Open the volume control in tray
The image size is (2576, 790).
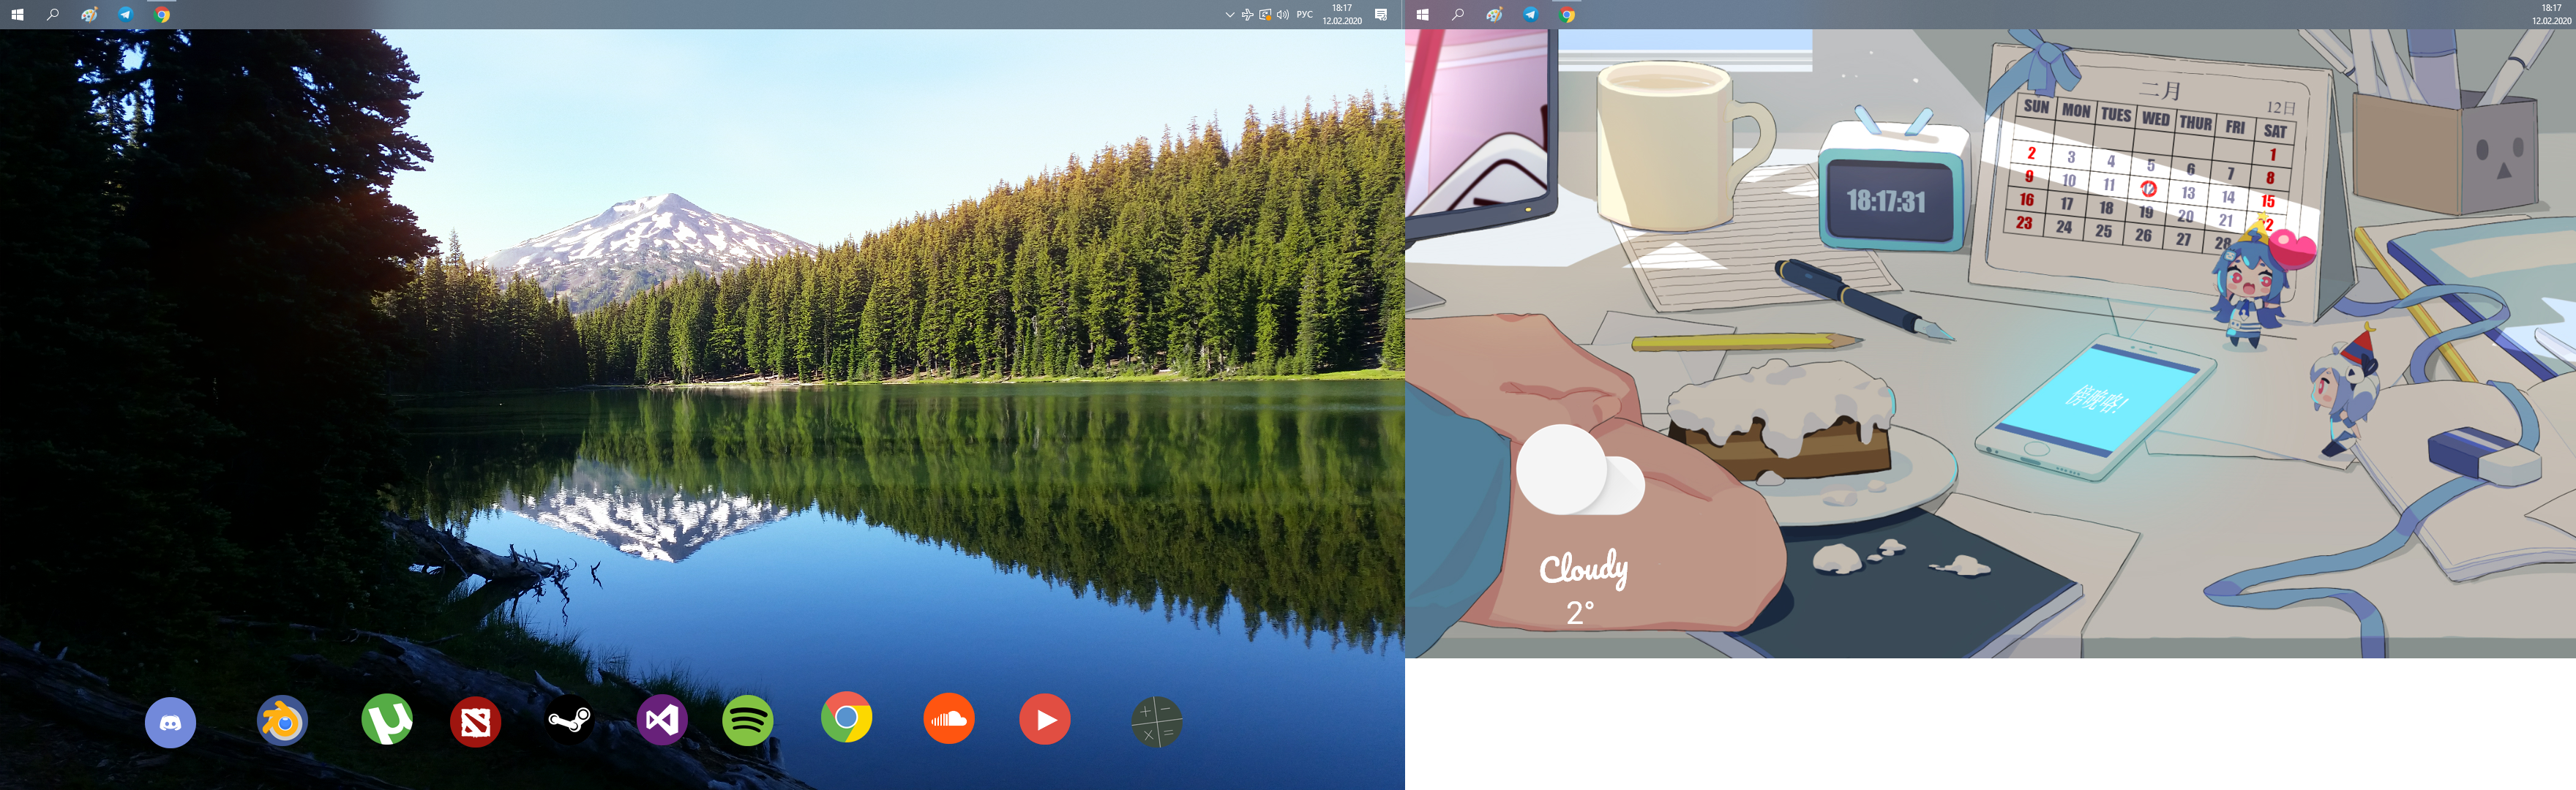point(1282,15)
